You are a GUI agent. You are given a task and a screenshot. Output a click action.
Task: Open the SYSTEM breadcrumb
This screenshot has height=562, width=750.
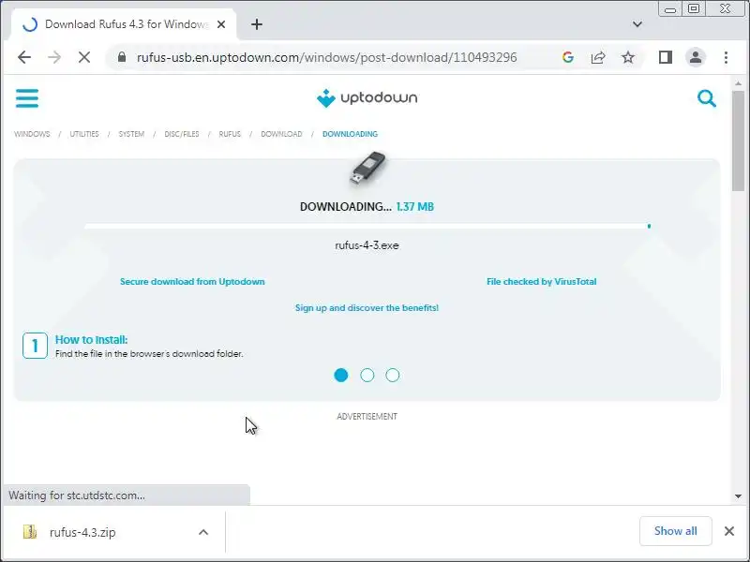(131, 134)
